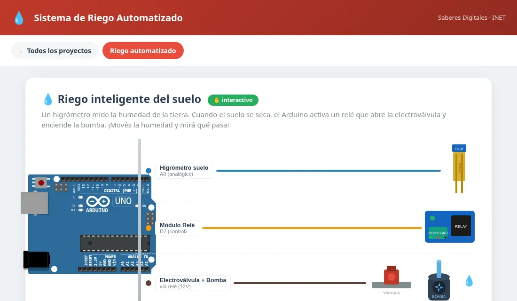This screenshot has height=301, width=517.
Task: Click the FC-28 soil hygrometer sensor
Action: 459,169
